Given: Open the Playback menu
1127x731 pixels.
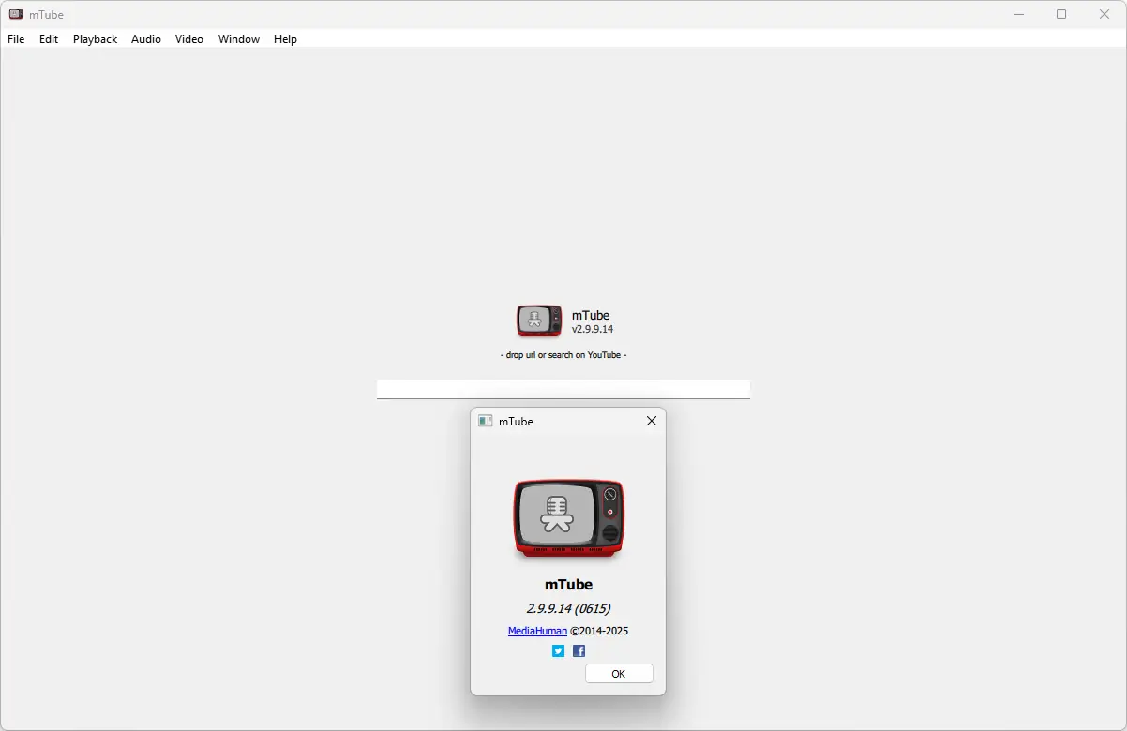Looking at the screenshot, I should coord(95,39).
